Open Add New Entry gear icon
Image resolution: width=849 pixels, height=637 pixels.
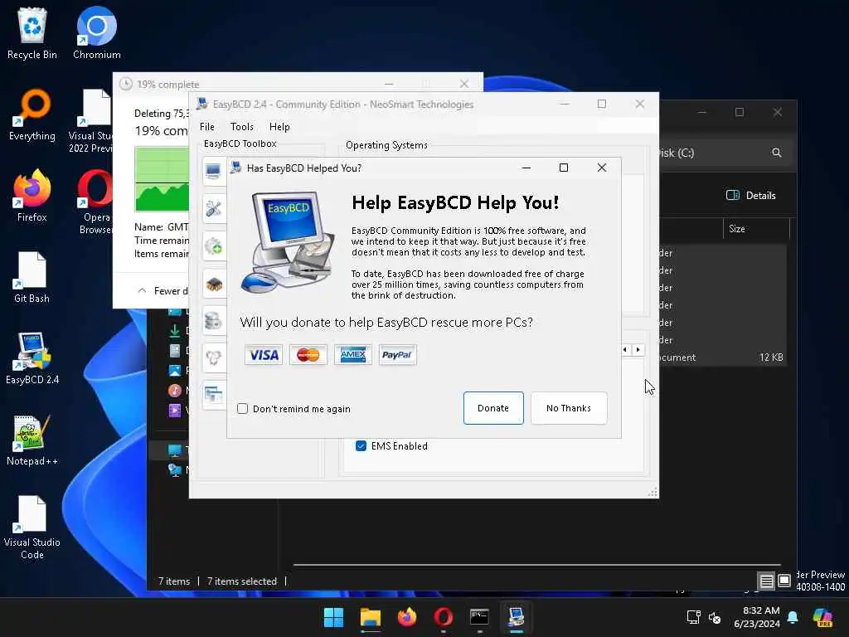tap(213, 246)
